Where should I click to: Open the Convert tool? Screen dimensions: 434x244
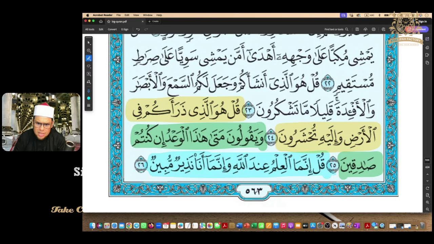(112, 29)
